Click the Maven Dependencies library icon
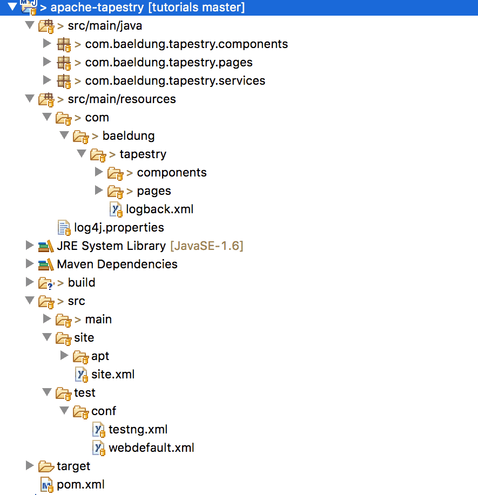Screen dimensions: 478x495 click(x=46, y=265)
